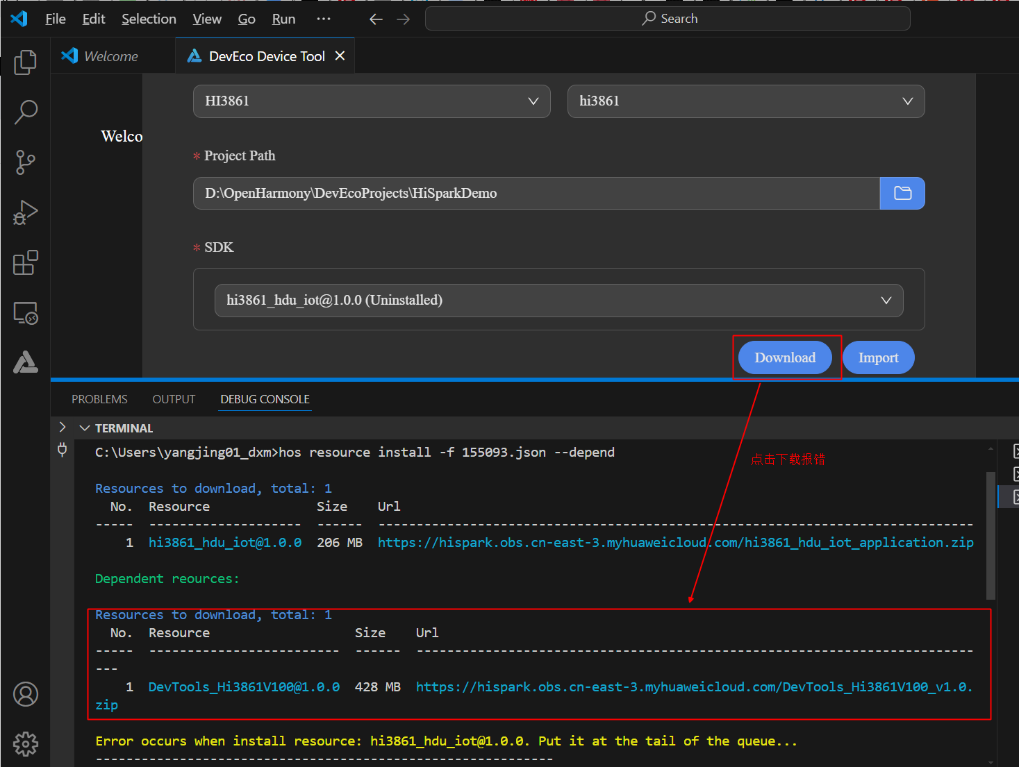Click the Download button
This screenshot has width=1019, height=767.
point(785,357)
